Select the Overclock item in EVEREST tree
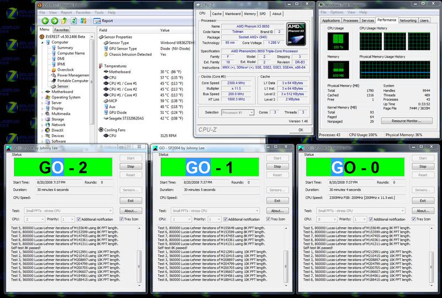Screen dimensions: 442x298 pos(65,70)
